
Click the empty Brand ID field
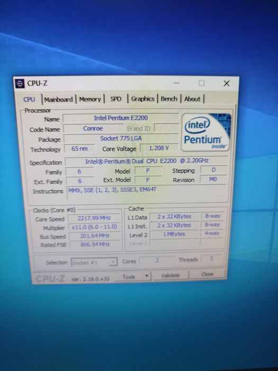click(166, 128)
